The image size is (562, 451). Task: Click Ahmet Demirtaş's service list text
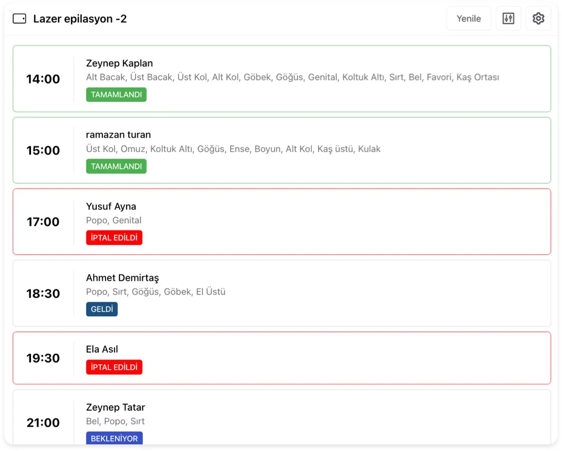[x=155, y=292]
